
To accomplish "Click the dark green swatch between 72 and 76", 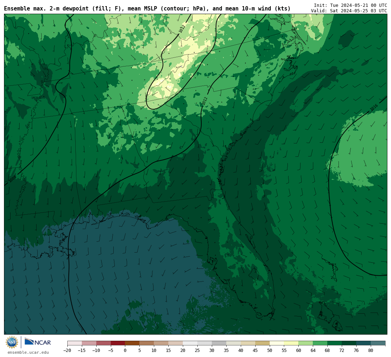I will click(349, 343).
